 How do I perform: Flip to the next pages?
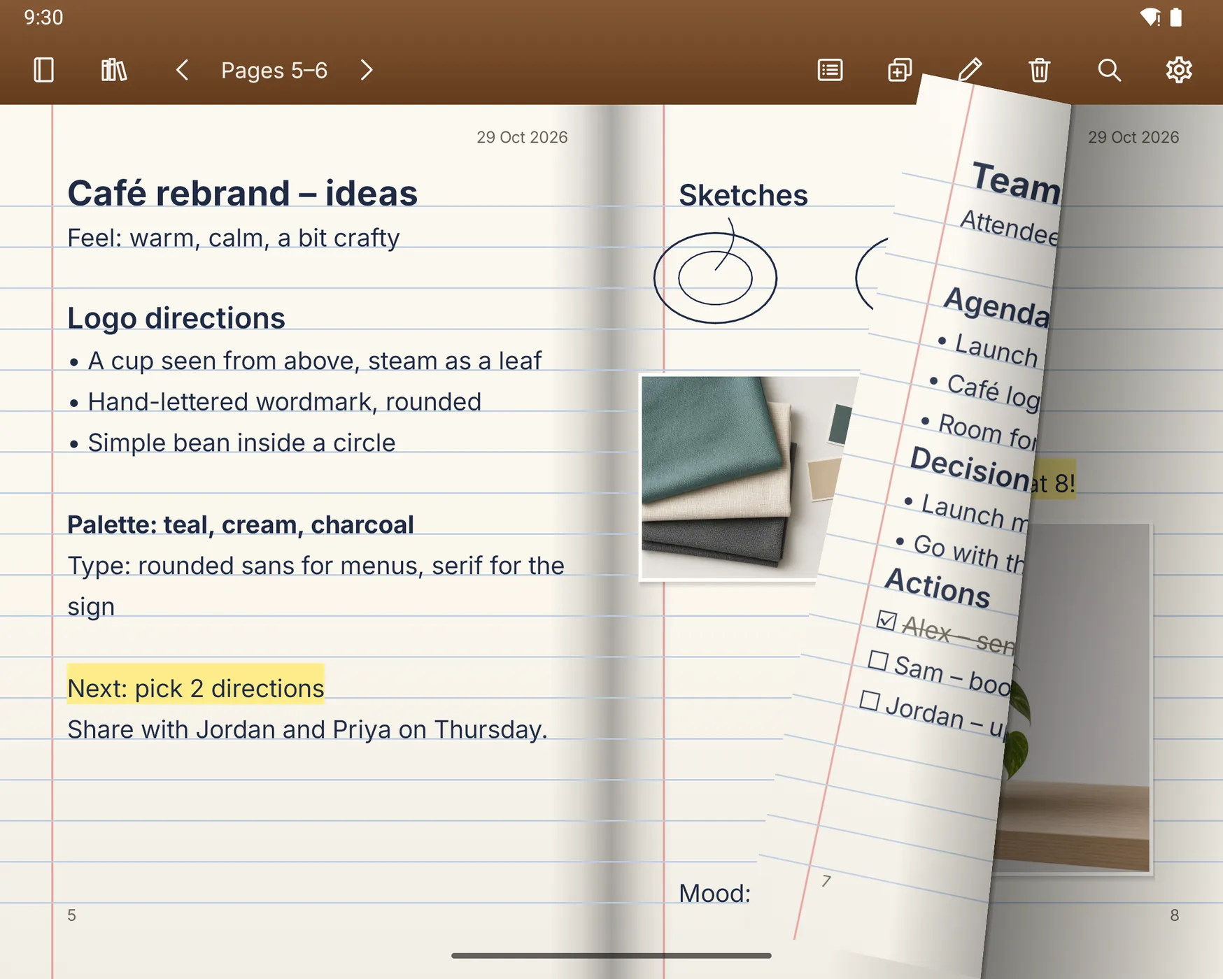367,70
